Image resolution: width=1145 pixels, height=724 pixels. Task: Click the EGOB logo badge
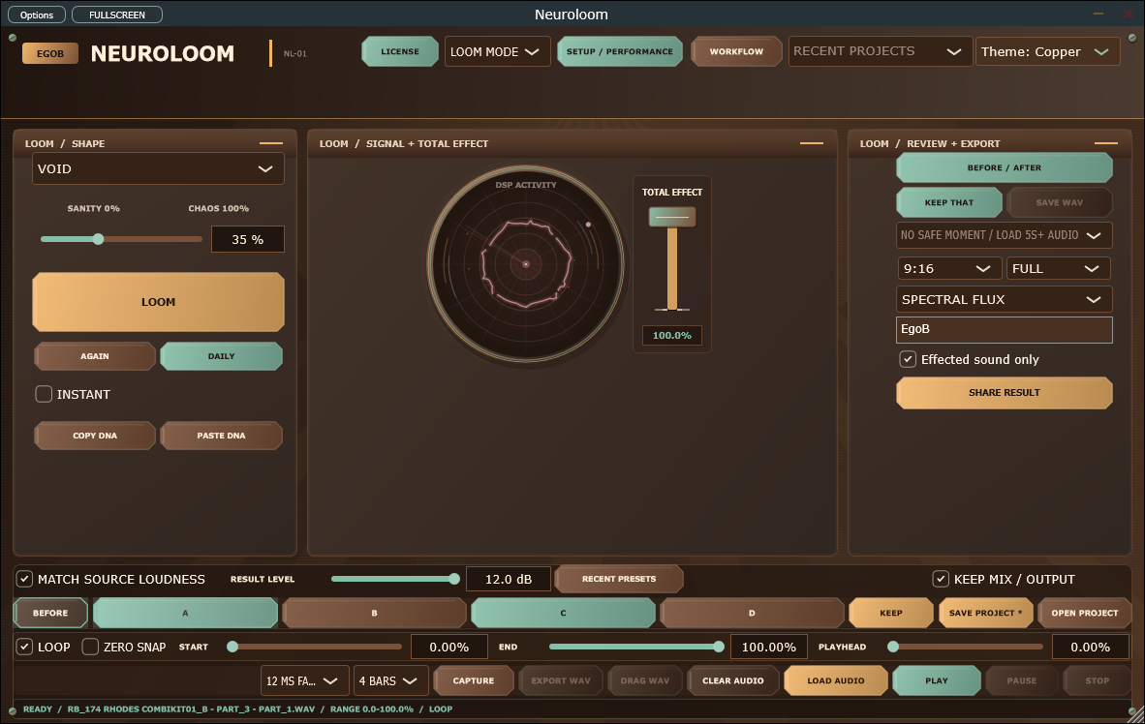tap(49, 53)
